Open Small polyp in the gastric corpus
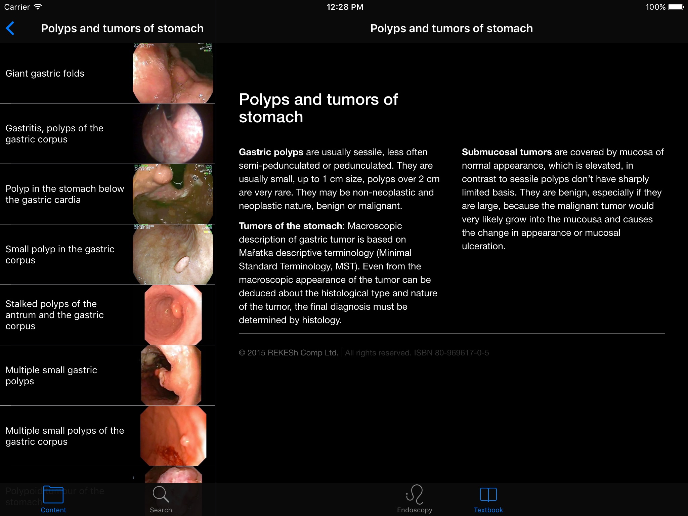Viewport: 688px width, 516px height. point(107,255)
